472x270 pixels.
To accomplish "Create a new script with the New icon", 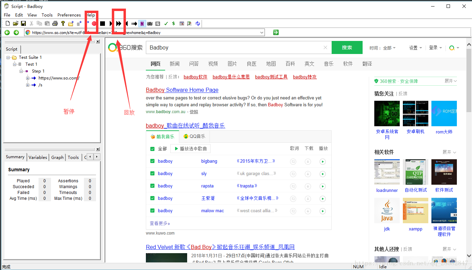I will [x=8, y=23].
